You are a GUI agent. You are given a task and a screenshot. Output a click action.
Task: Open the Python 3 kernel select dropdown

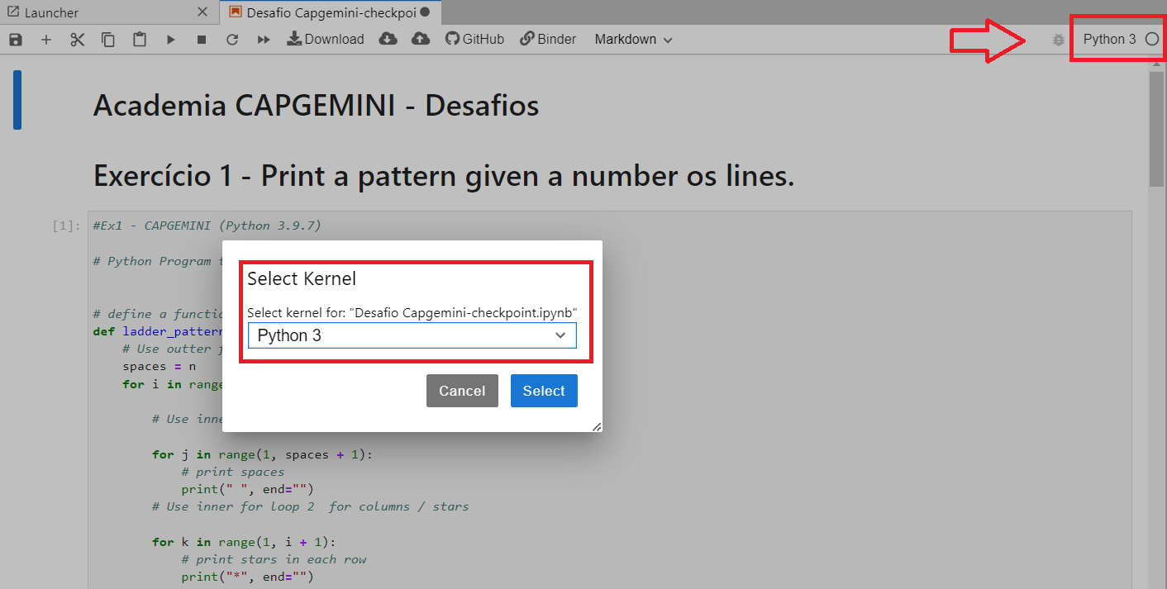pos(412,335)
